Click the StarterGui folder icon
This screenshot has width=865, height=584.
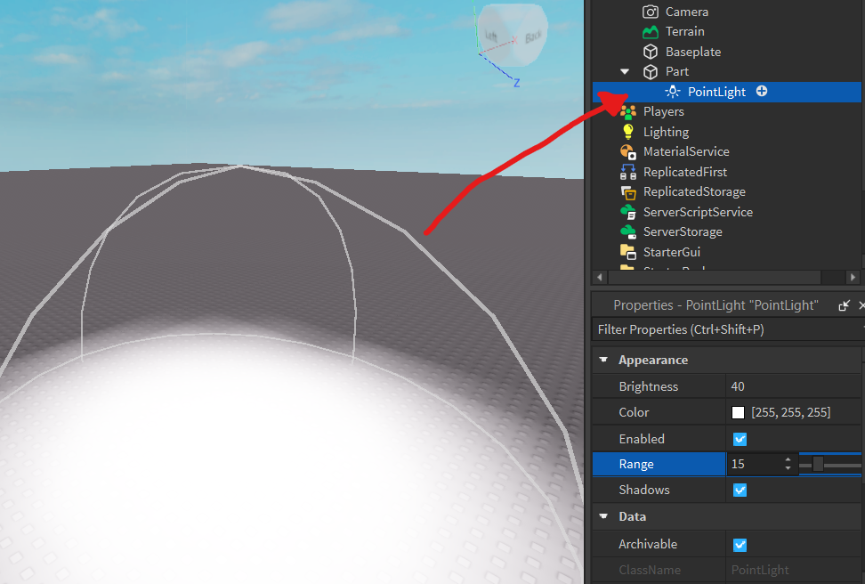click(x=627, y=252)
